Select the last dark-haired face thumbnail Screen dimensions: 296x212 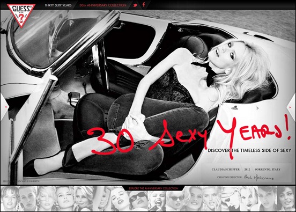coord(286,199)
